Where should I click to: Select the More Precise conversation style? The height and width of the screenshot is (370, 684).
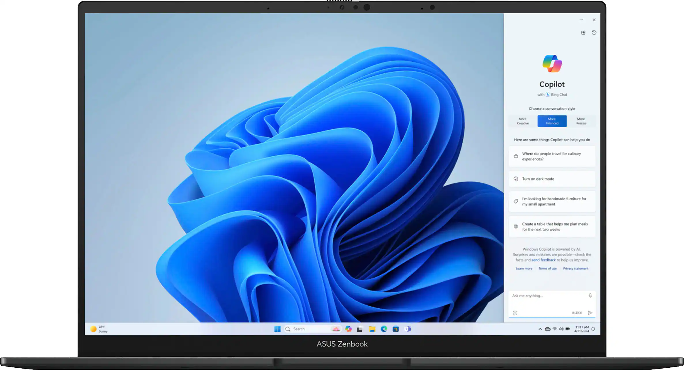click(581, 121)
